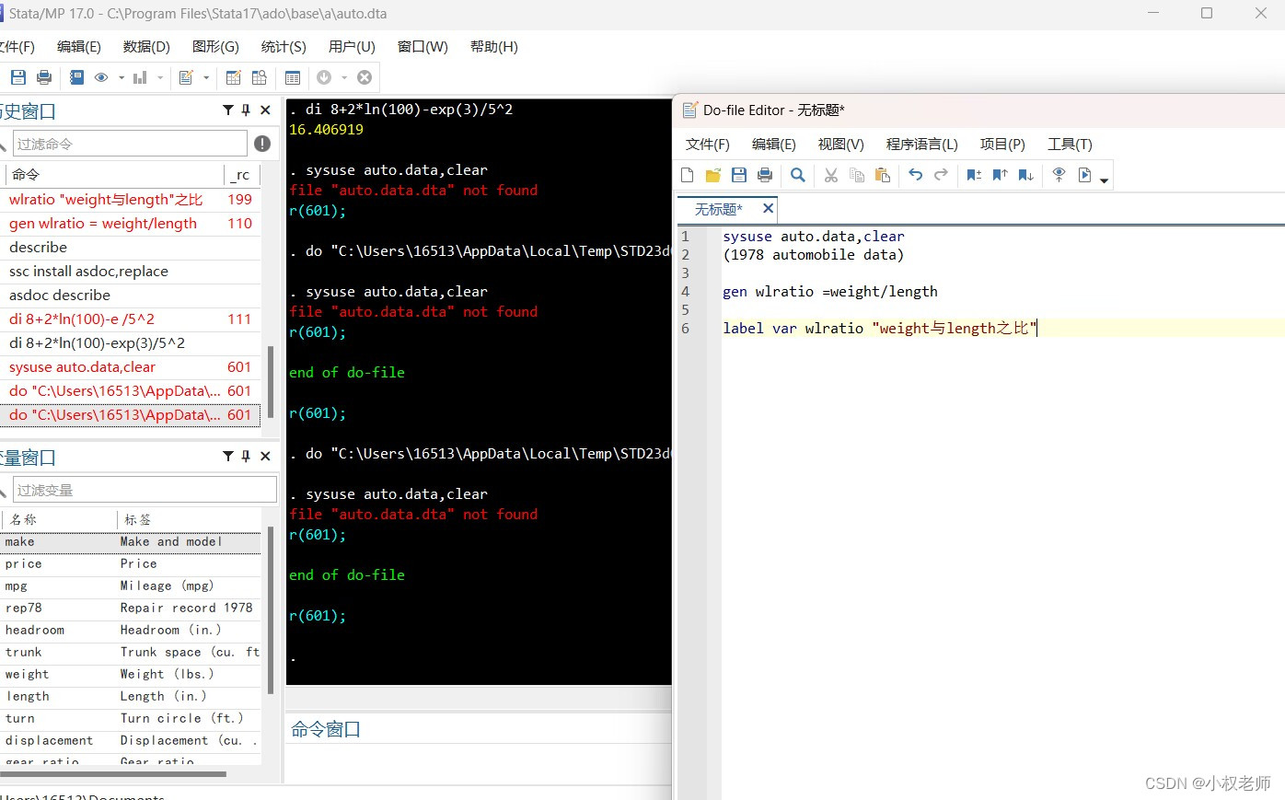Toggle filter funnel in history window header

(227, 110)
